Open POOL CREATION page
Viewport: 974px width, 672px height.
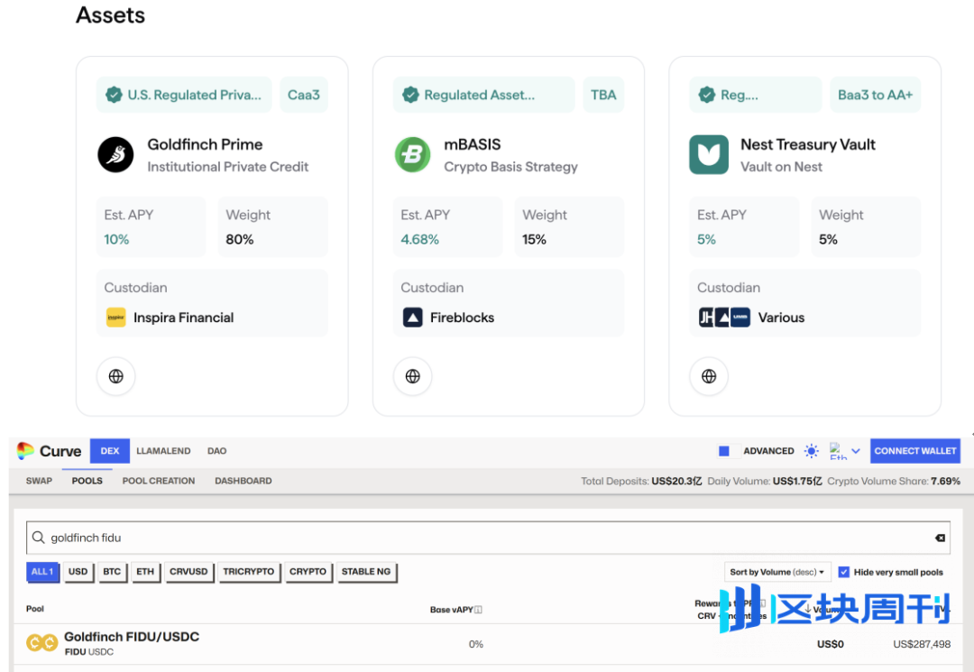tap(159, 481)
